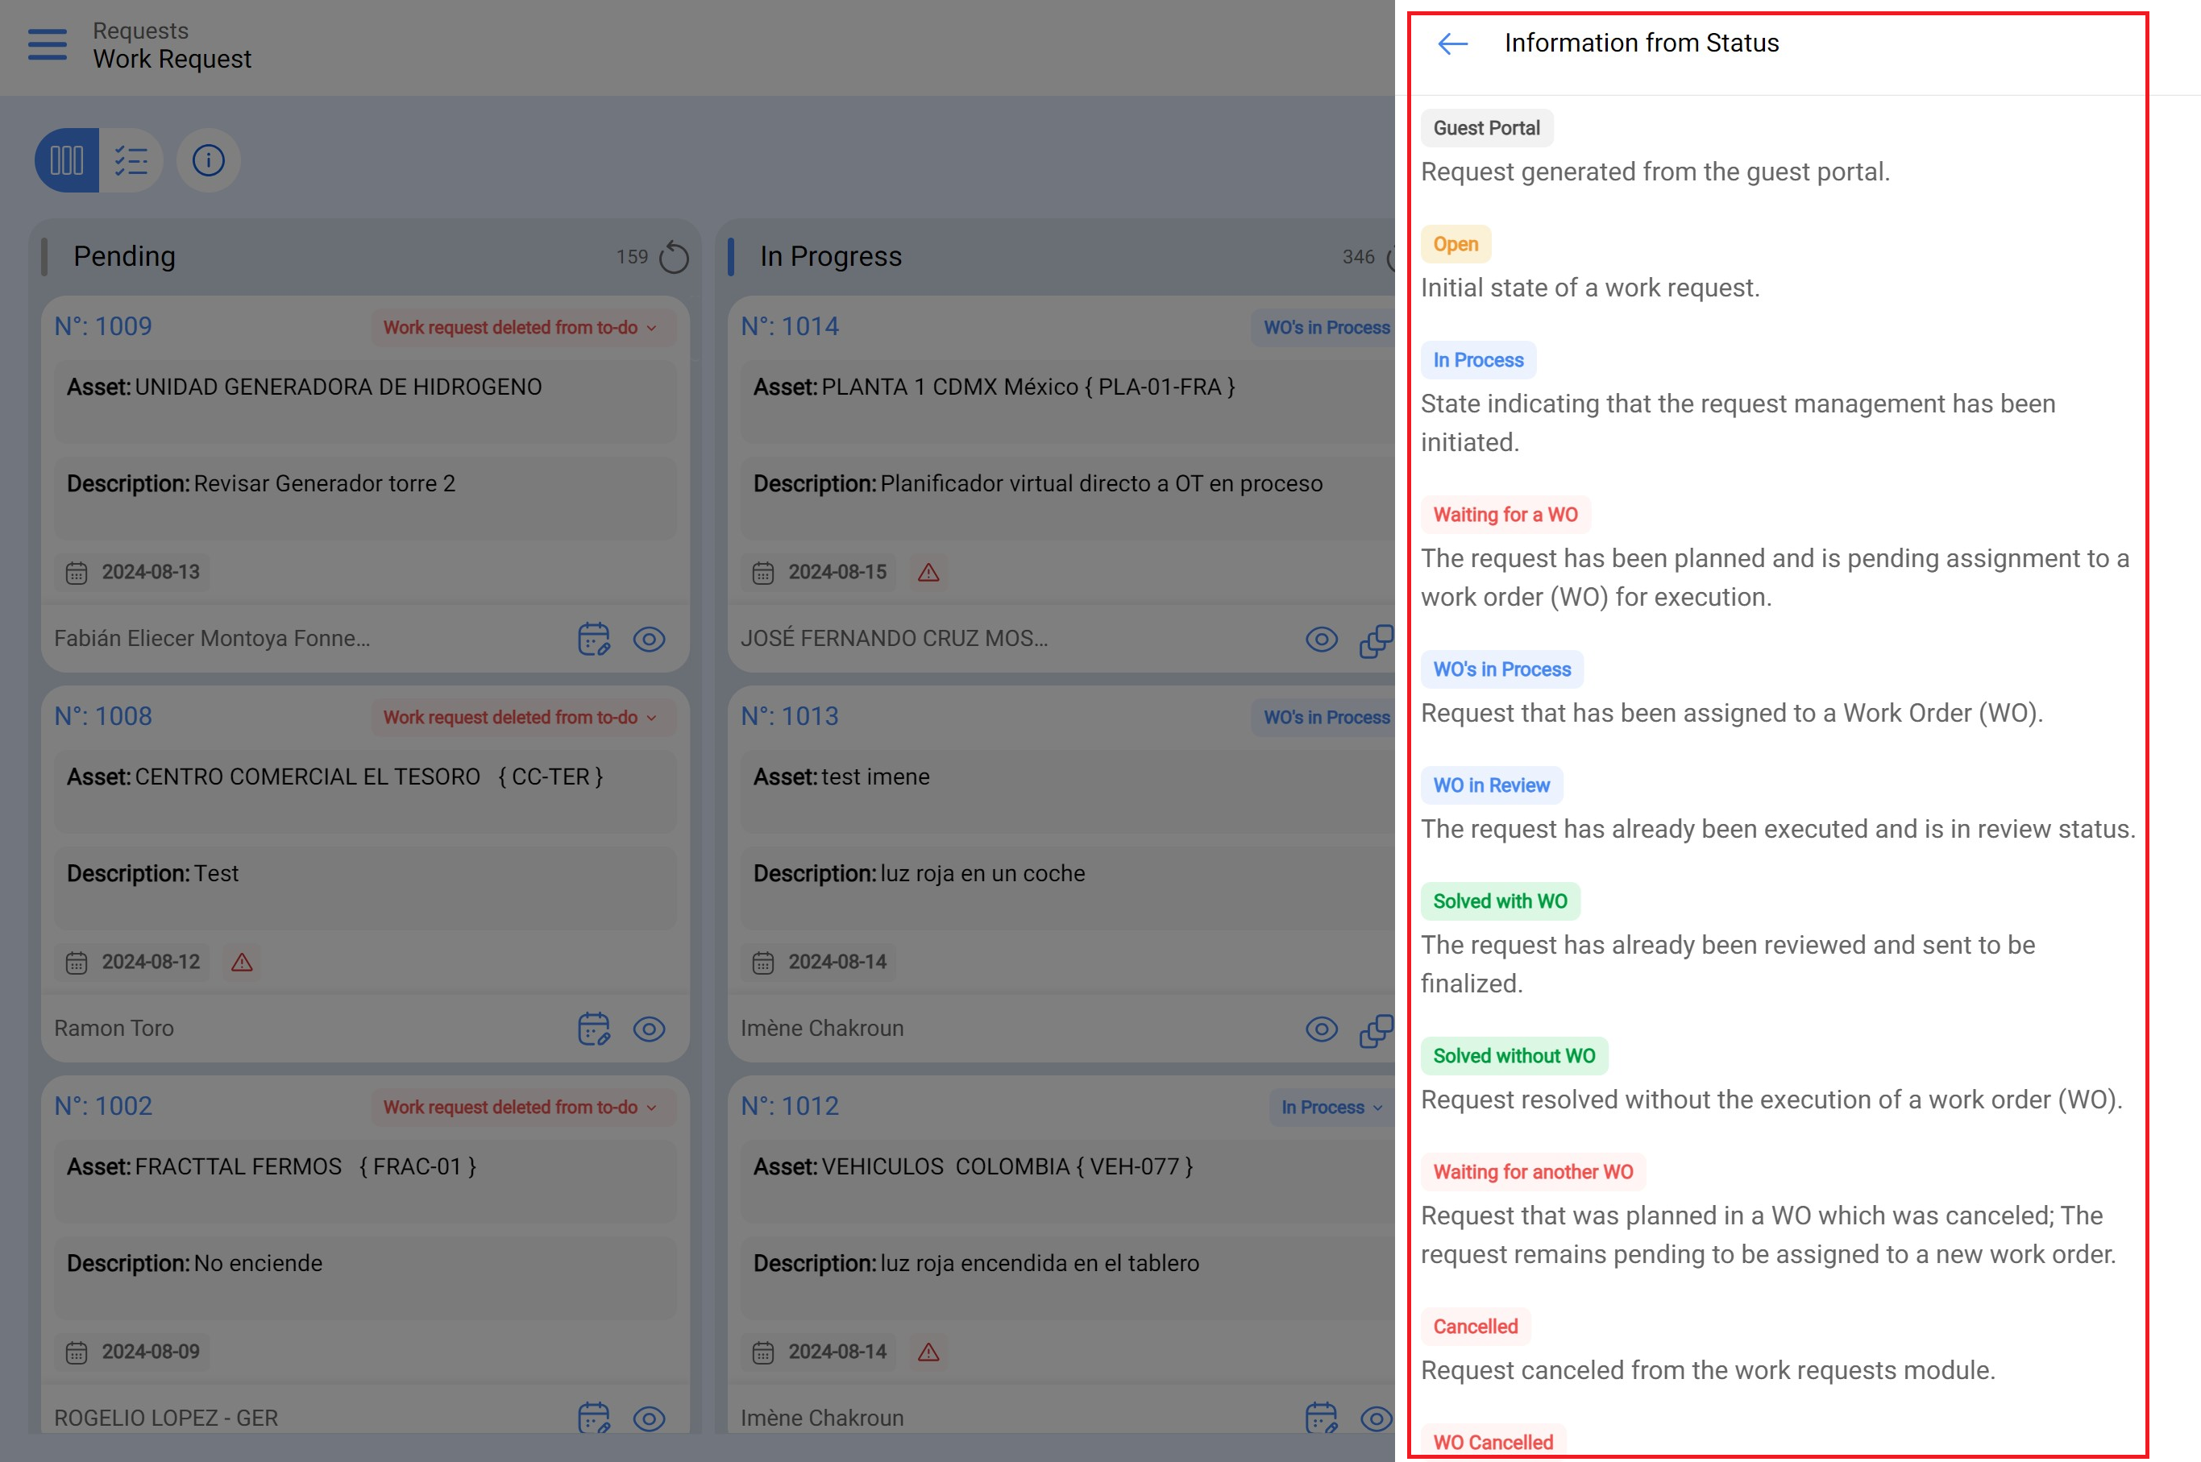Open request N°: 1008 link
The width and height of the screenshot is (2201, 1462).
102,716
